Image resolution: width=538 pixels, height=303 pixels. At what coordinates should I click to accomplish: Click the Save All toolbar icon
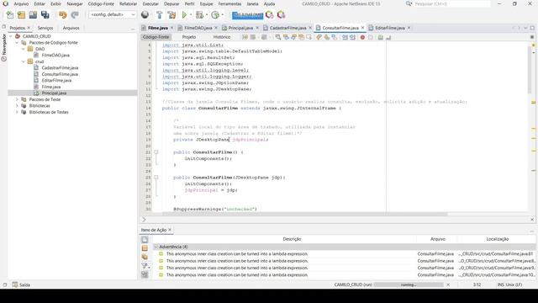coord(45,15)
